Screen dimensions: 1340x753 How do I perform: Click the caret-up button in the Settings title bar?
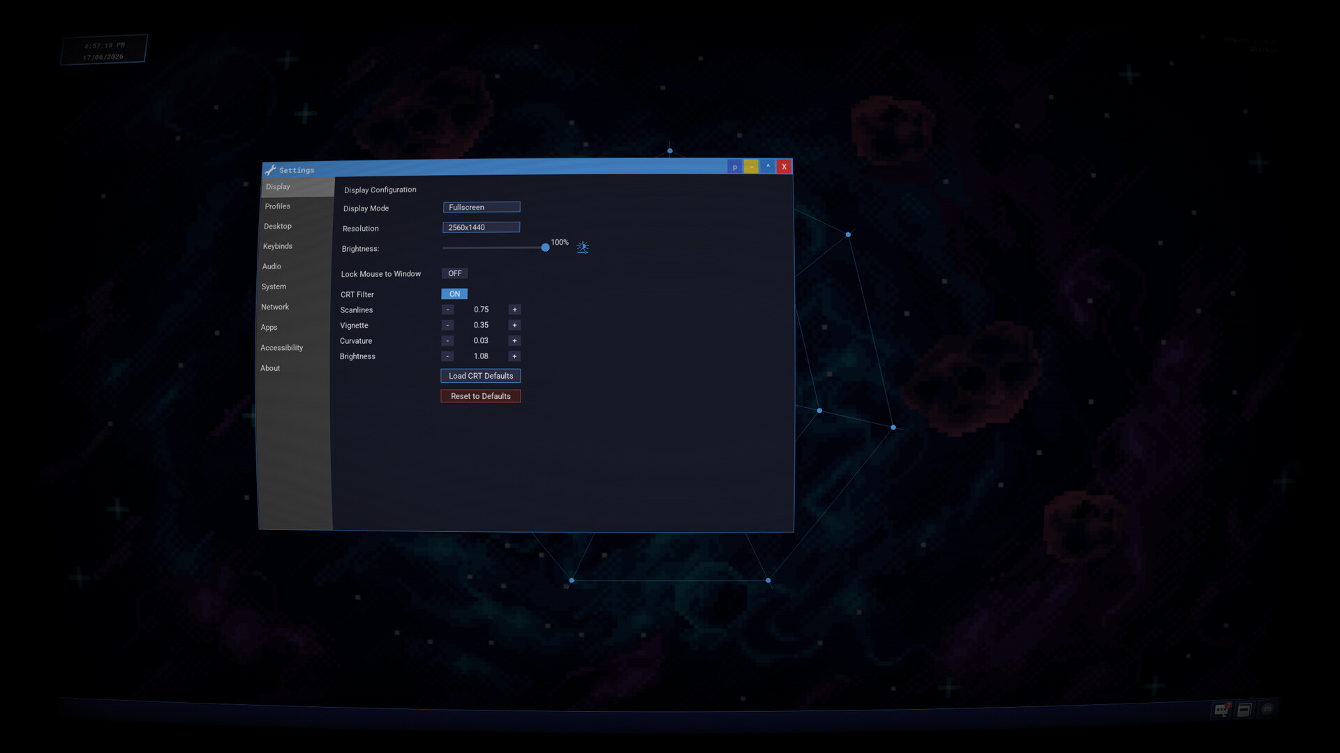click(x=768, y=166)
